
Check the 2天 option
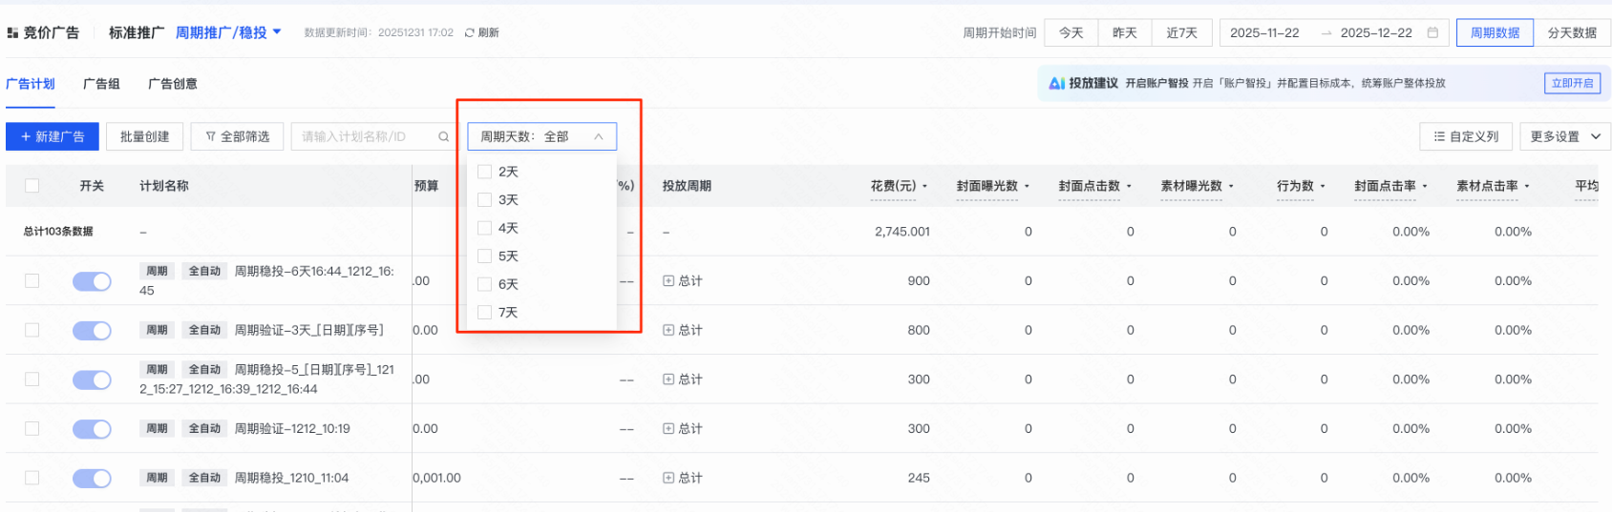point(484,172)
